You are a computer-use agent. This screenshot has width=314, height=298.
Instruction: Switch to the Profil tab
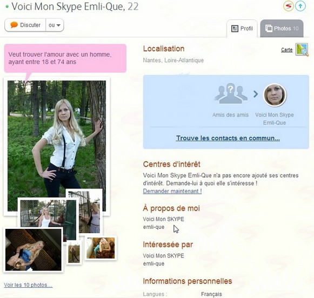(x=242, y=29)
